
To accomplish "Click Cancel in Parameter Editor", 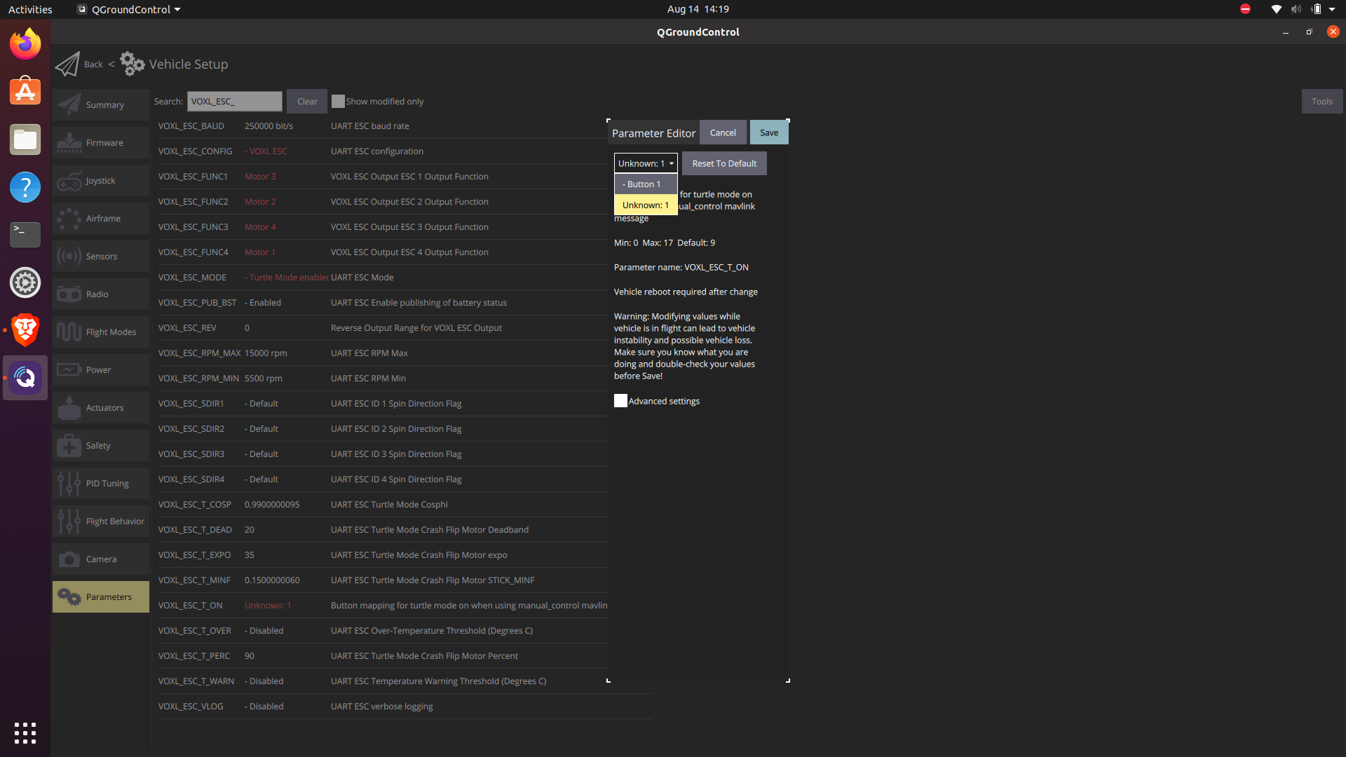I will pos(723,132).
